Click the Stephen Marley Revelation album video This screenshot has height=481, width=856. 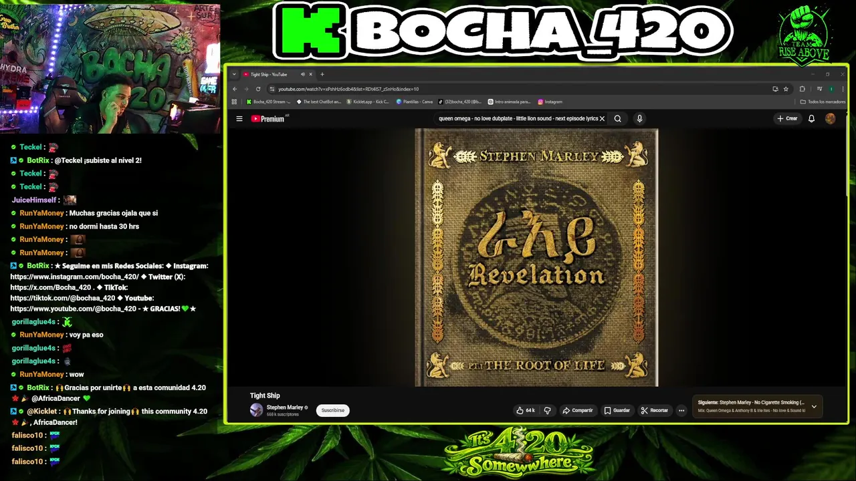pos(536,258)
